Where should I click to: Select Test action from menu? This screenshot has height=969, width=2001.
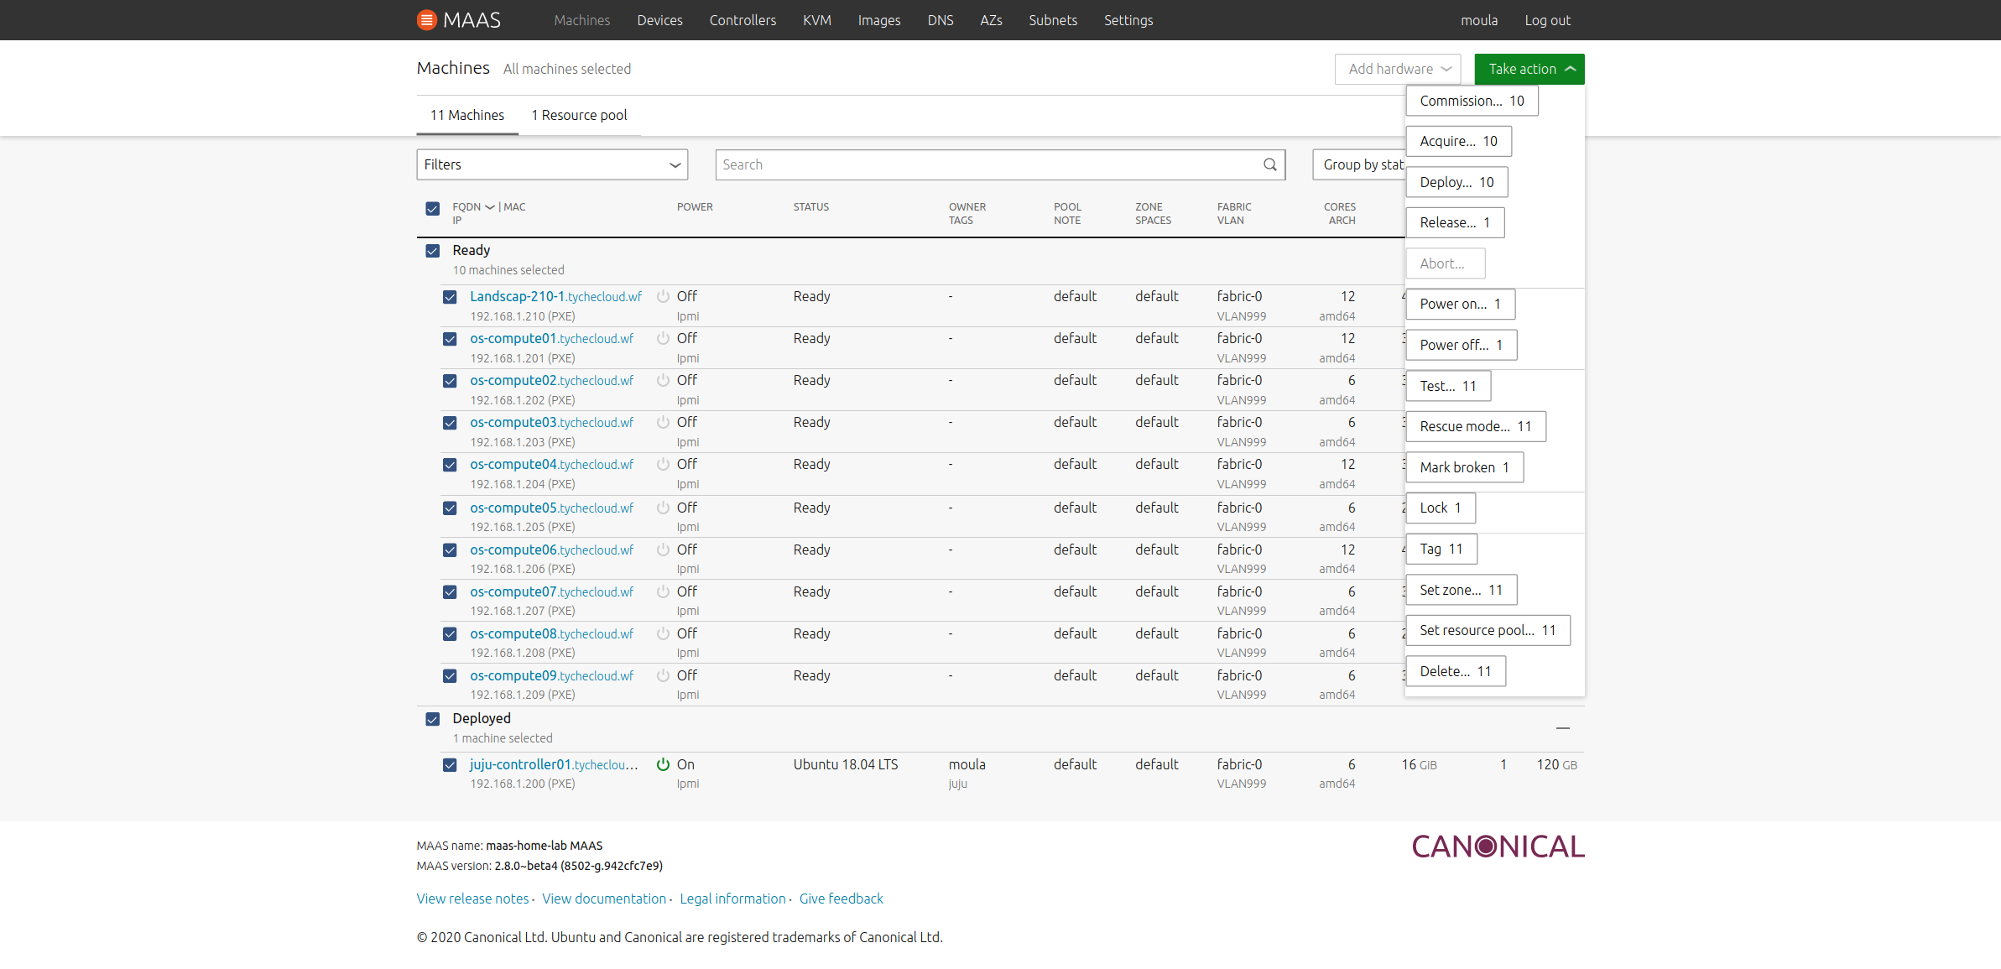1448,386
